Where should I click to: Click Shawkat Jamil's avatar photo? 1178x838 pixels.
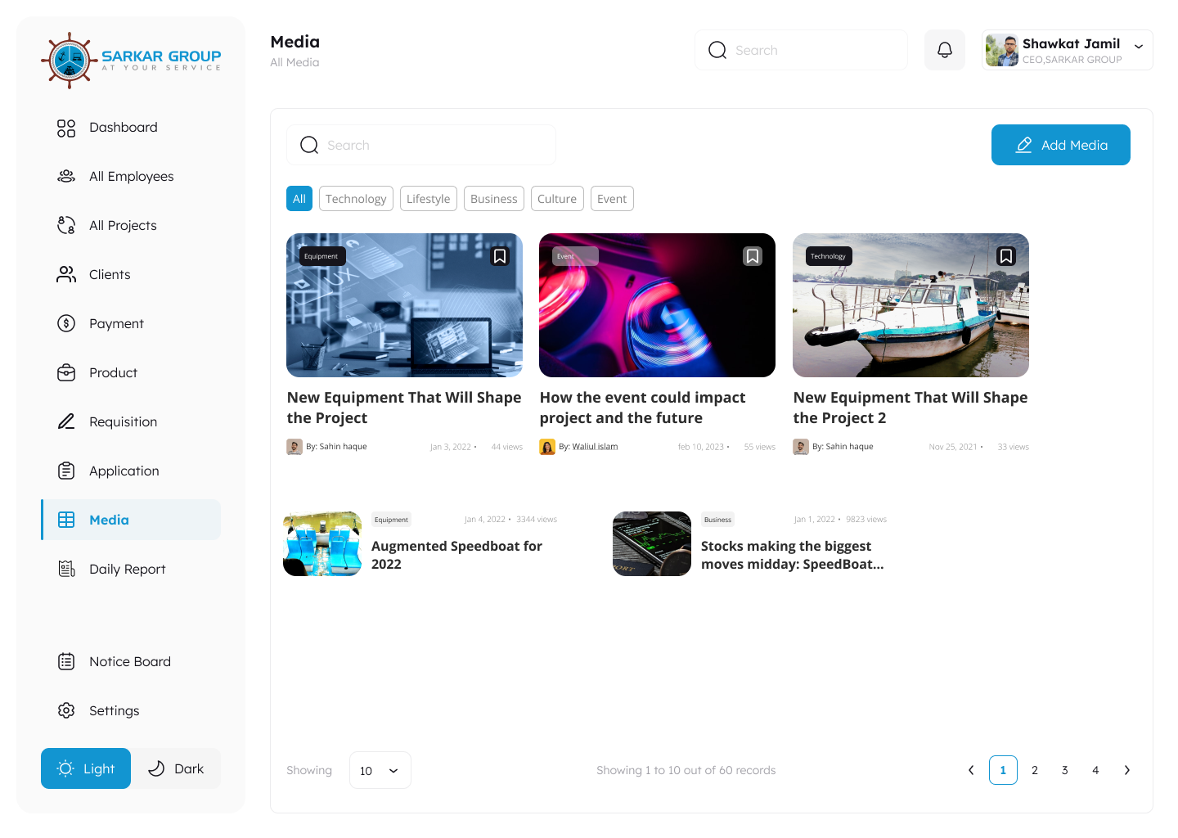click(1001, 50)
